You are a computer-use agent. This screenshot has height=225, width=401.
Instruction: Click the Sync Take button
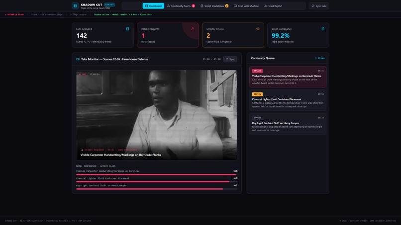pyautogui.click(x=319, y=6)
